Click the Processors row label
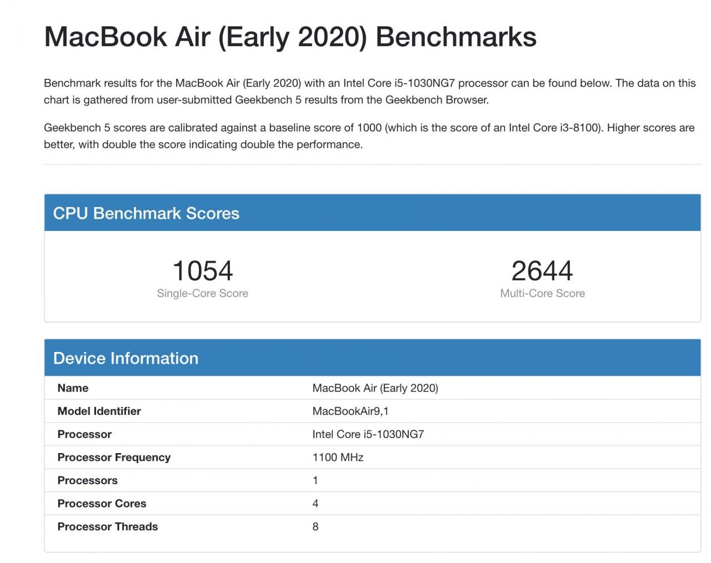711x563 pixels. point(87,480)
